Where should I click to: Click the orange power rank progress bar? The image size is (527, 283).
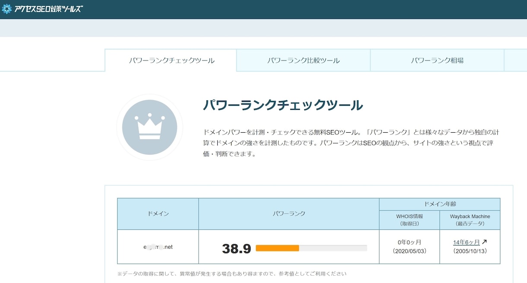[311, 248]
